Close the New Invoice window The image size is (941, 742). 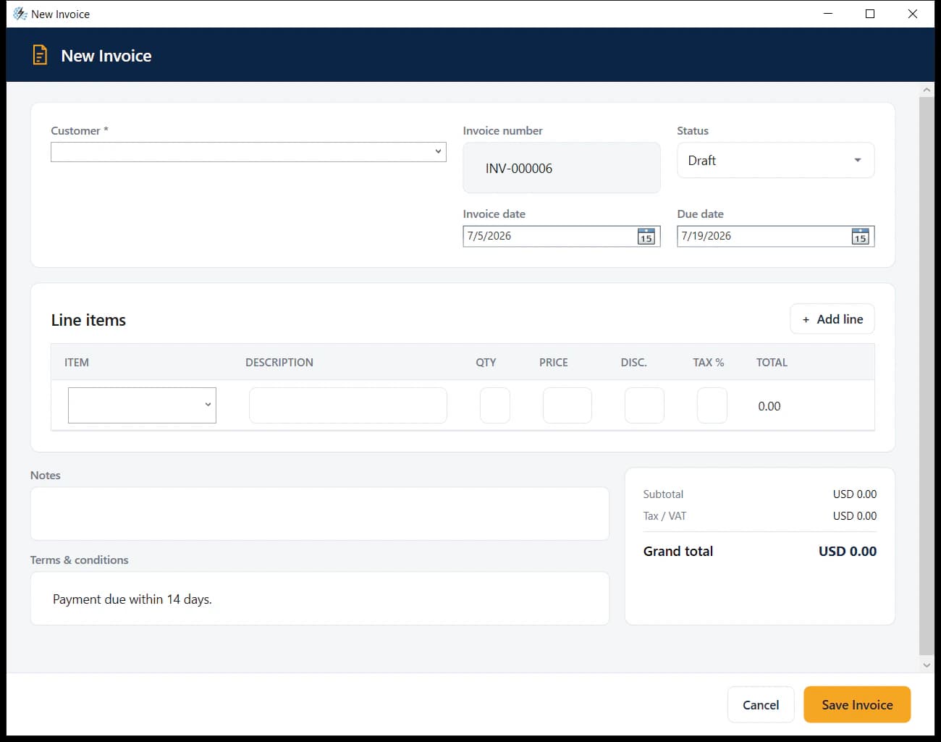[x=913, y=14]
